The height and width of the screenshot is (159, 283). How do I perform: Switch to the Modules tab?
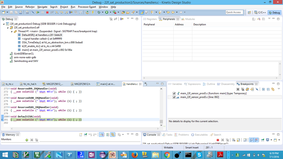click(x=188, y=19)
